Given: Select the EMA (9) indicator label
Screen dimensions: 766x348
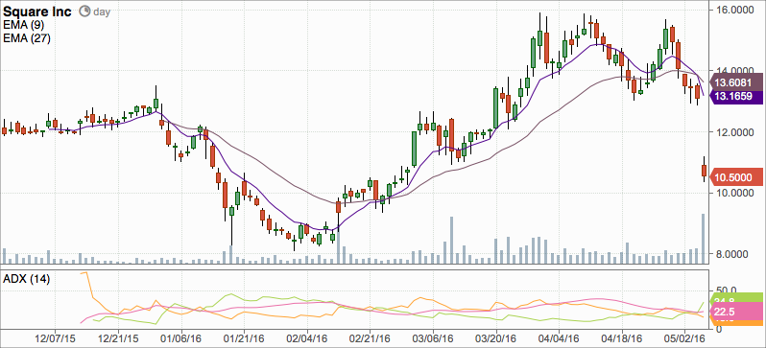Looking at the screenshot, I should tap(23, 25).
